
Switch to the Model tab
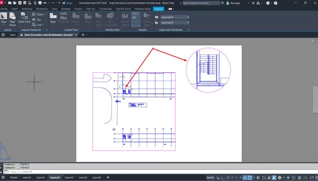tap(14, 177)
